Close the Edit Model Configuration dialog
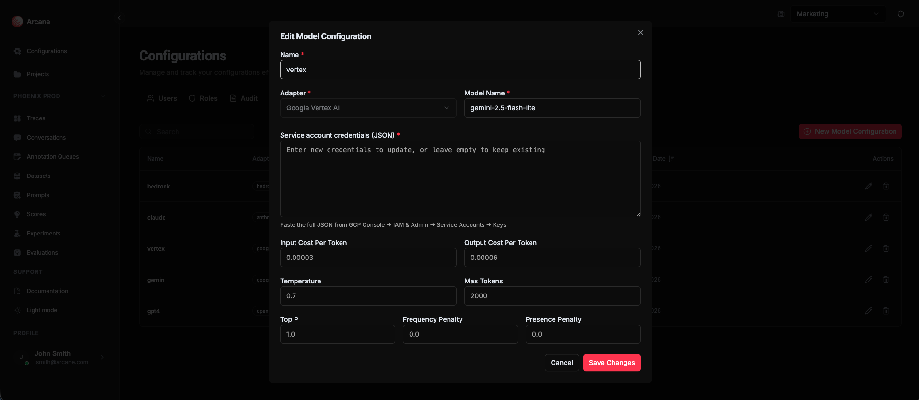Screen dimensions: 919x400 tap(640, 33)
